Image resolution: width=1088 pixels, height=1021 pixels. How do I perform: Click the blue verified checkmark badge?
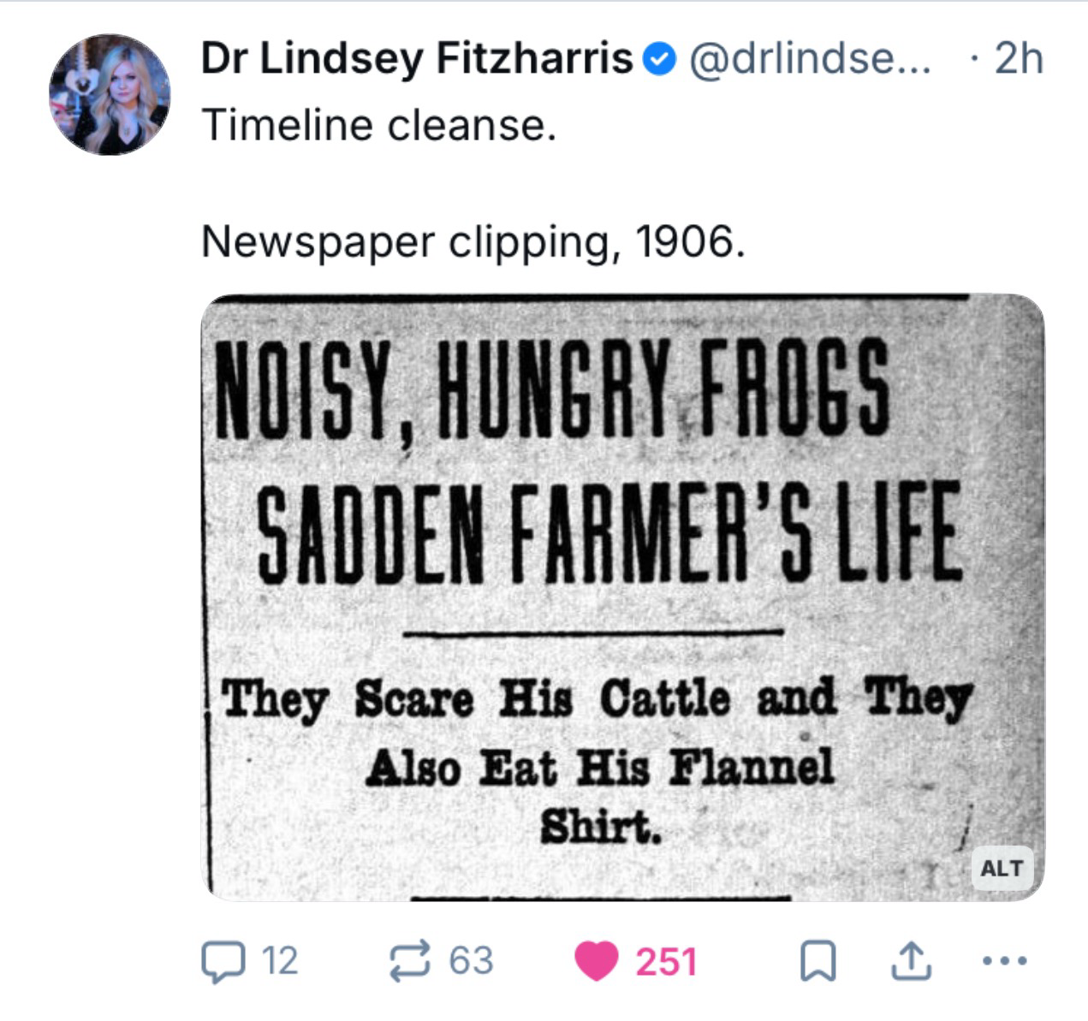pyautogui.click(x=659, y=60)
